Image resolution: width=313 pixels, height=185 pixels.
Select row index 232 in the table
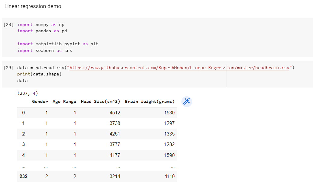[23, 176]
